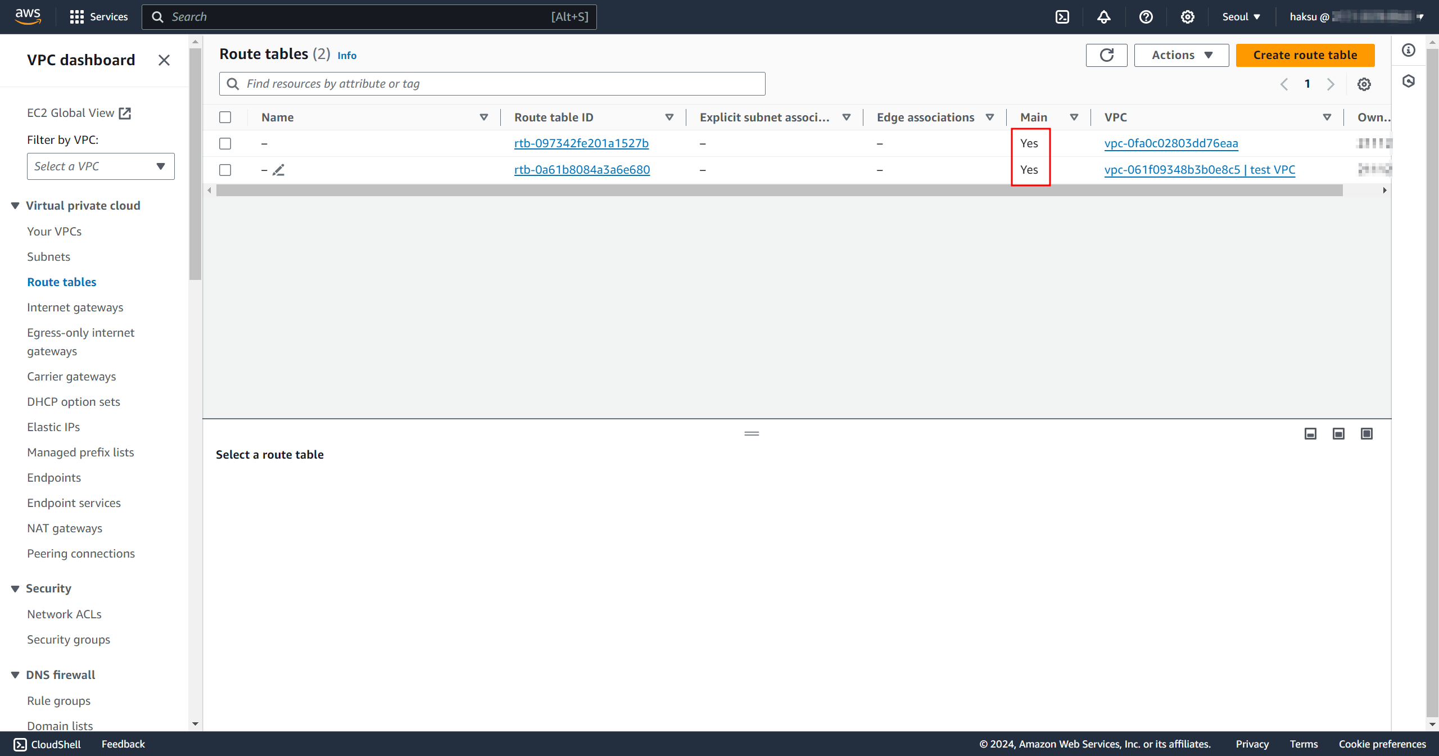1439x756 pixels.
Task: Open the Actions dropdown menu
Action: click(x=1181, y=55)
